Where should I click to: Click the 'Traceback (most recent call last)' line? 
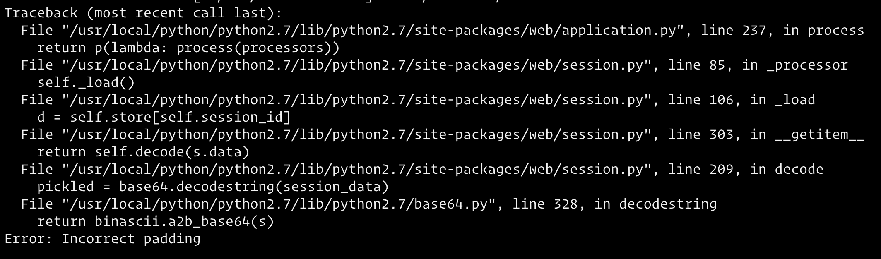(143, 13)
